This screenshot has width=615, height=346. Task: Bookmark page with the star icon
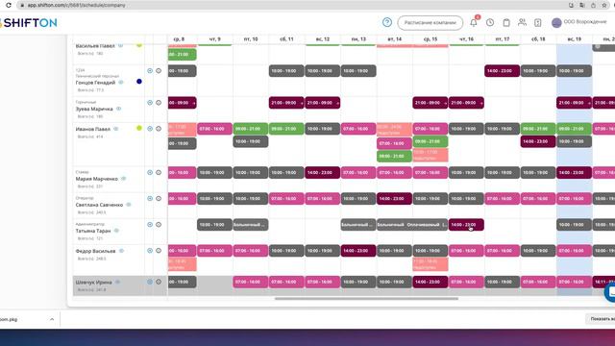point(604,5)
